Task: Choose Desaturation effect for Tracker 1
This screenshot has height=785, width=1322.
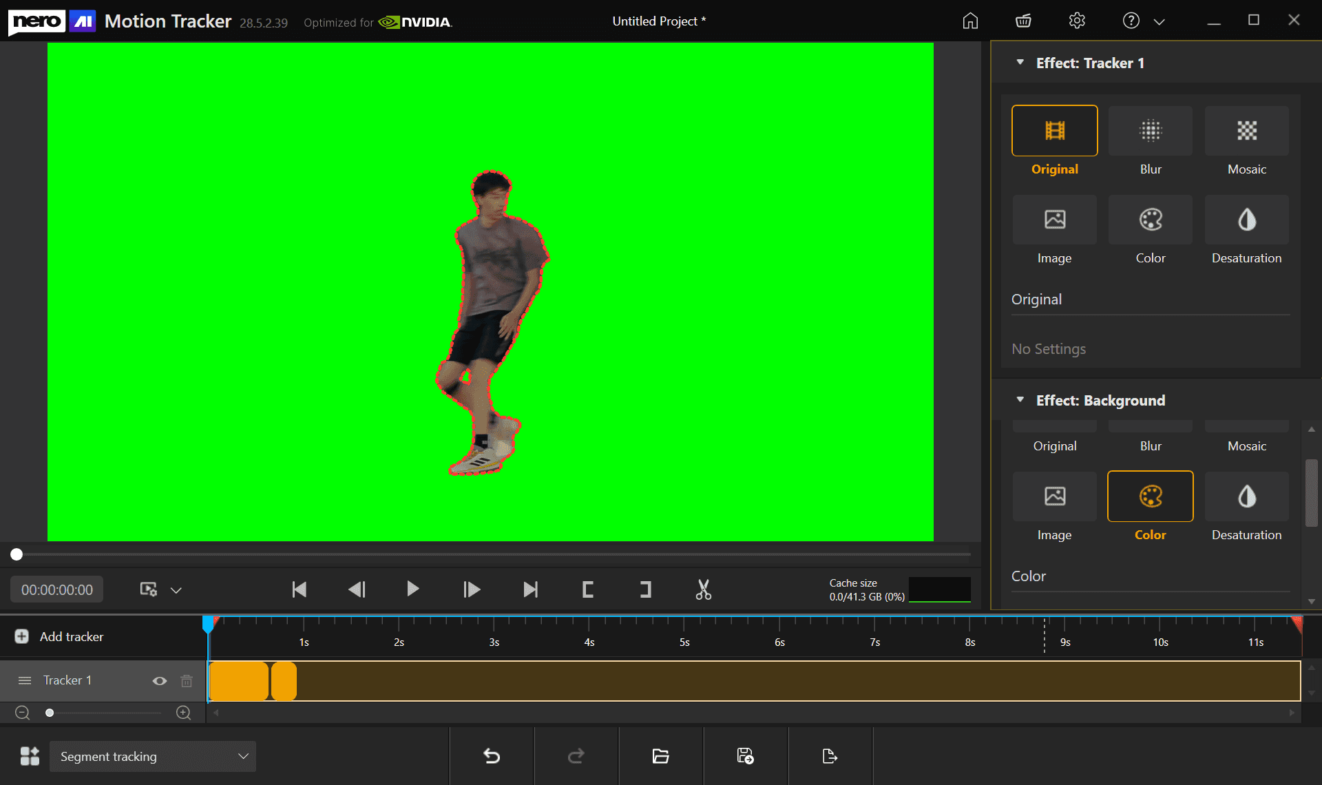Action: [x=1246, y=220]
